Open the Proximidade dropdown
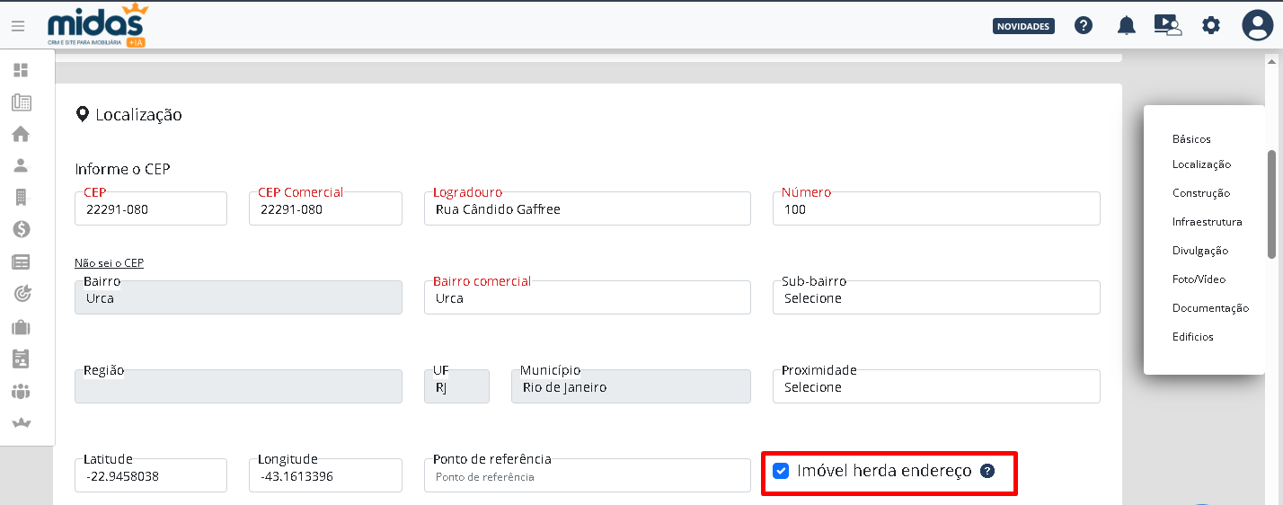 tap(935, 387)
